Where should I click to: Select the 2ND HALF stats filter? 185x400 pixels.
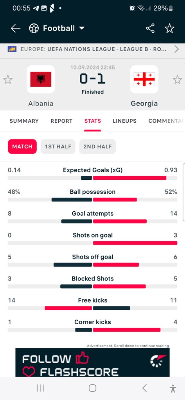(x=98, y=146)
